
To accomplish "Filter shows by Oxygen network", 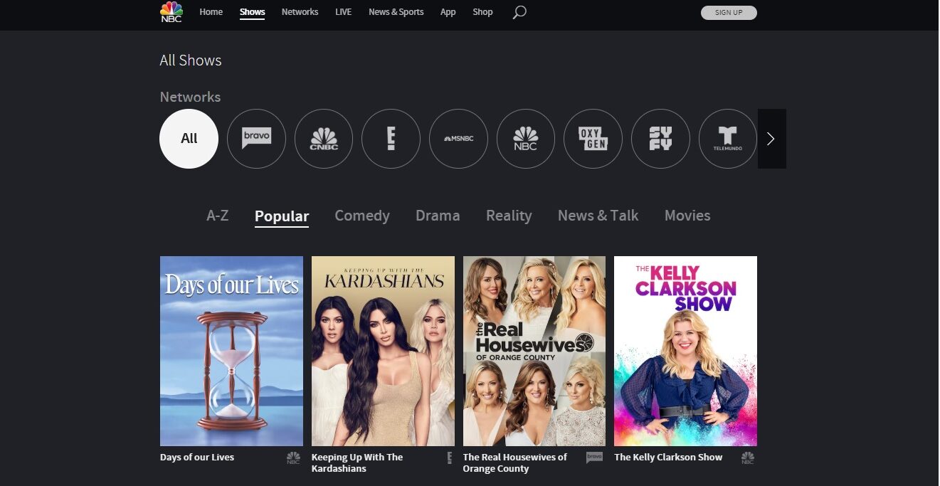I will 593,139.
